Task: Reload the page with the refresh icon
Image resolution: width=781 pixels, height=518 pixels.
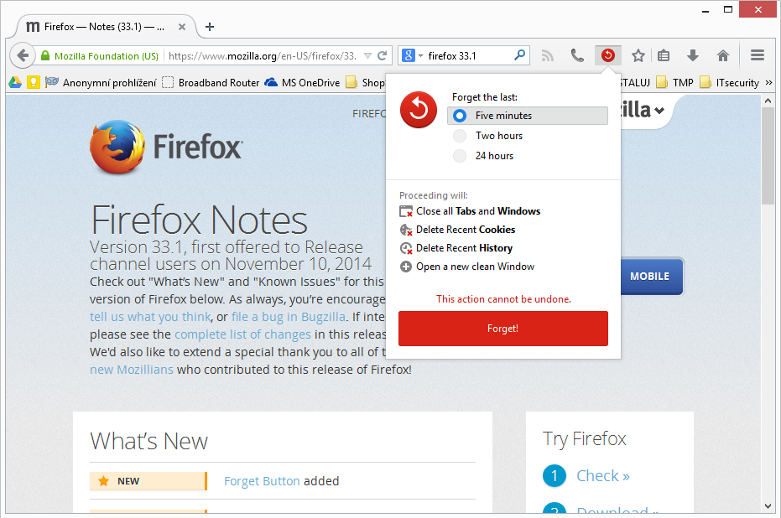Action: pyautogui.click(x=382, y=55)
